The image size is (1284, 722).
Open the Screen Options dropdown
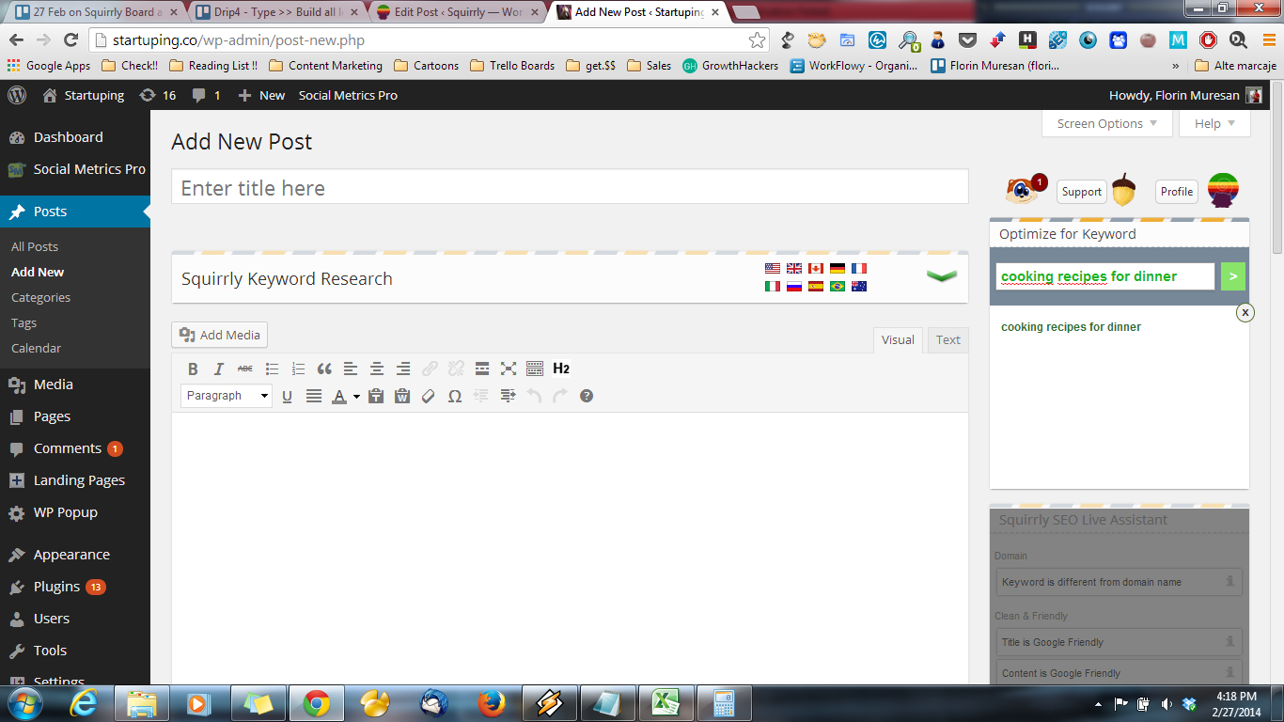coord(1106,123)
